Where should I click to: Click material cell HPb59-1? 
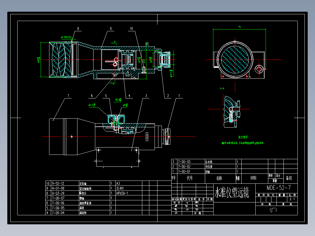(122, 193)
